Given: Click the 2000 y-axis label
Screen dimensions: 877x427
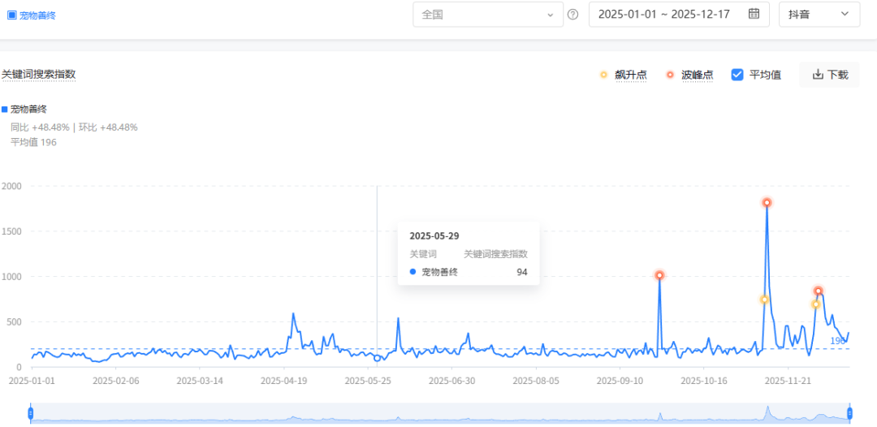Looking at the screenshot, I should (11, 186).
